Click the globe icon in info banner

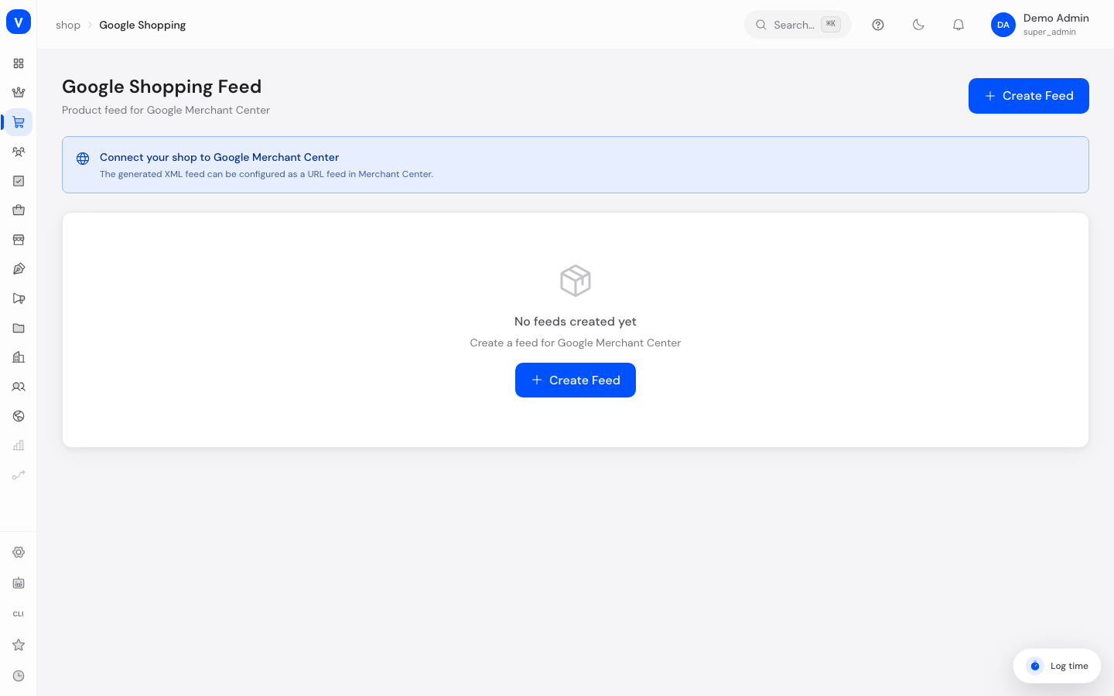(83, 159)
